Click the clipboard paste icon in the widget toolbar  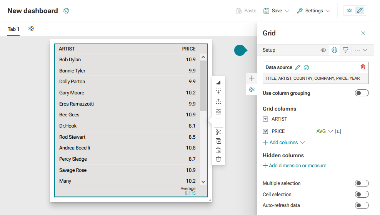pos(218,150)
